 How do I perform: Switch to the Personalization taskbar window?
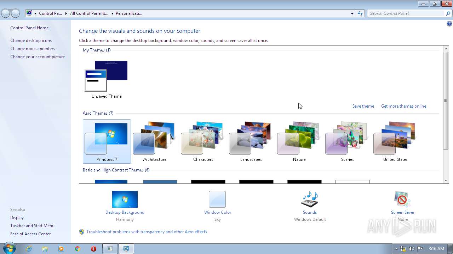click(126, 249)
